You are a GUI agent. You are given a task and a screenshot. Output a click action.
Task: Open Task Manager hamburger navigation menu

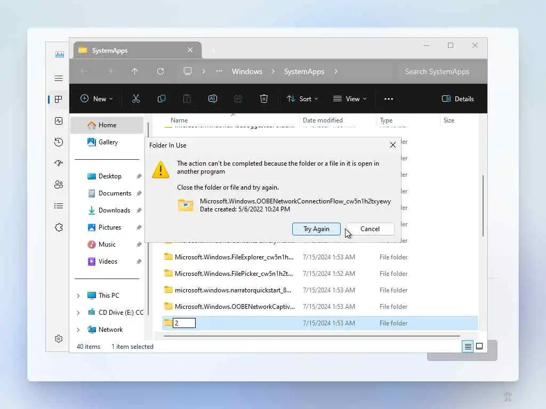(x=59, y=78)
